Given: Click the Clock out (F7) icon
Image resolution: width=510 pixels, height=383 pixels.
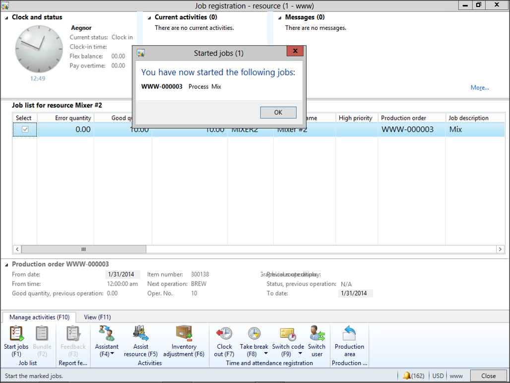Looking at the screenshot, I should (x=224, y=333).
